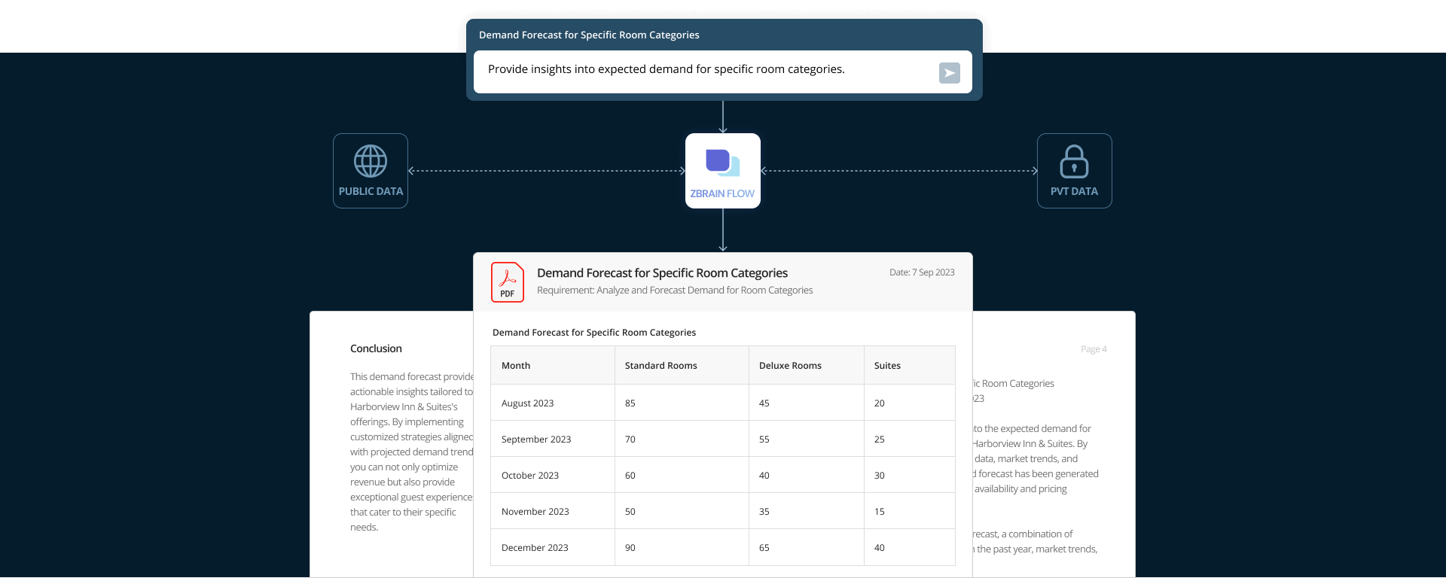Click Standard Rooms value 90 for December
Image resolution: width=1446 pixels, height=578 pixels.
click(630, 548)
